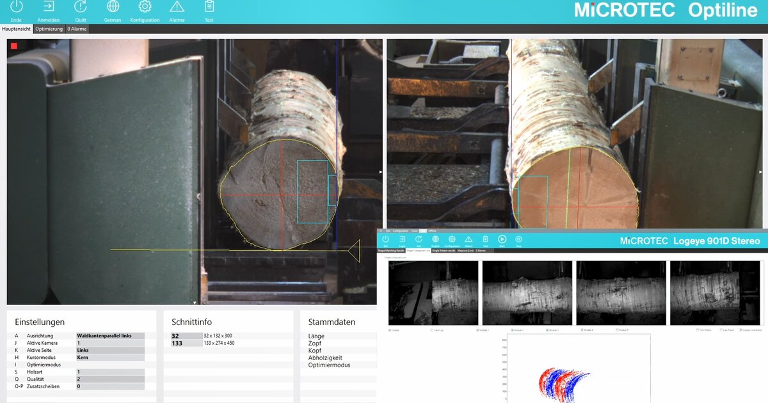768x403 pixels.
Task: Open Configuration gear icon in Logeye toolbar
Action: [x=452, y=239]
